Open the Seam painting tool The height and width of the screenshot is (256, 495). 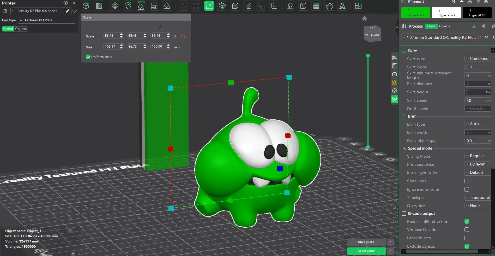point(303,6)
